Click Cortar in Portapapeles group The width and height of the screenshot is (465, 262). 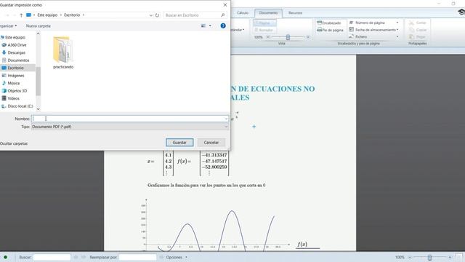tap(418, 23)
